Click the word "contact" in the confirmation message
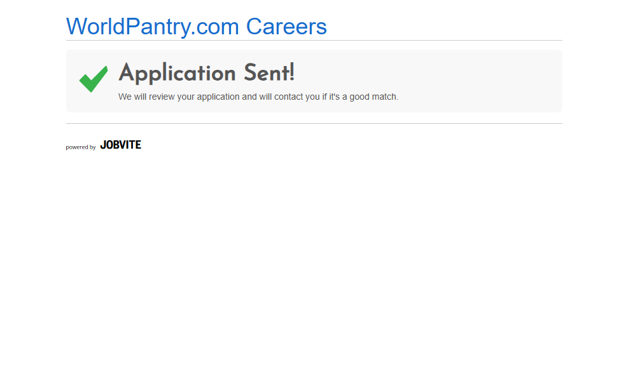 pyautogui.click(x=288, y=97)
